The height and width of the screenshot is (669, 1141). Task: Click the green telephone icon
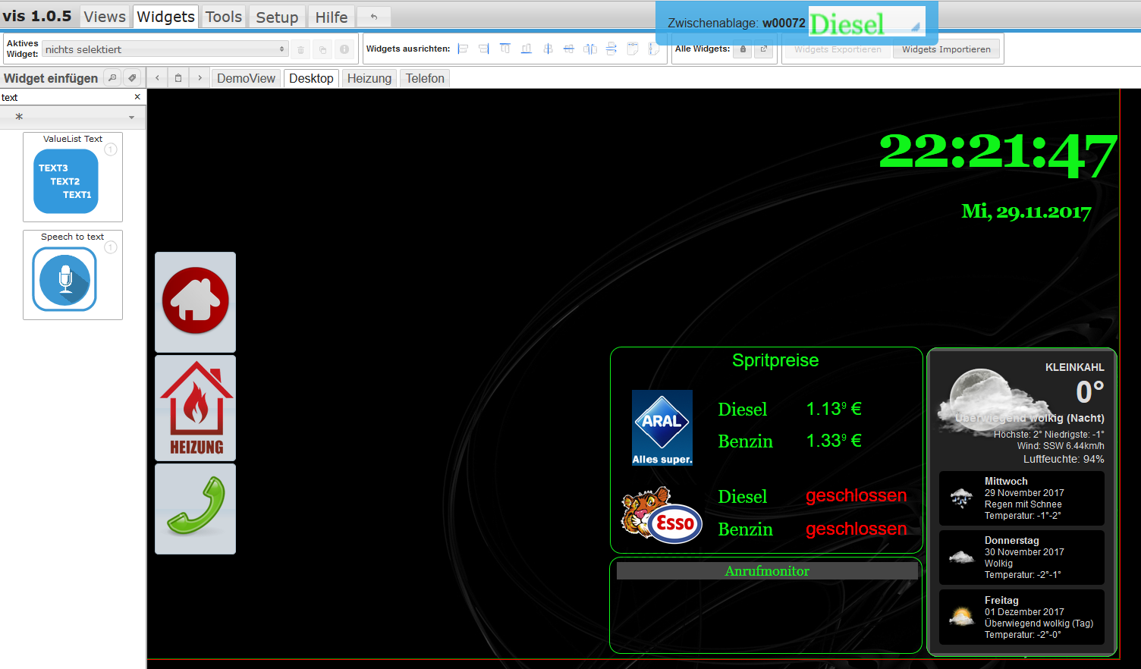coord(196,509)
